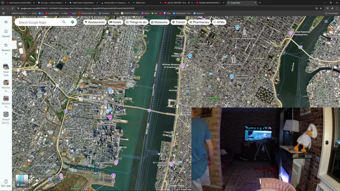
Task: Click the browser Back arrow
Action: coord(3,8)
